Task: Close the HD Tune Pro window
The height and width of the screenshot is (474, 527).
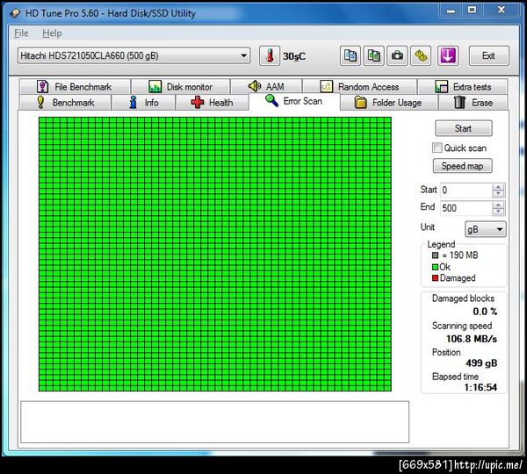Action: click(502, 10)
